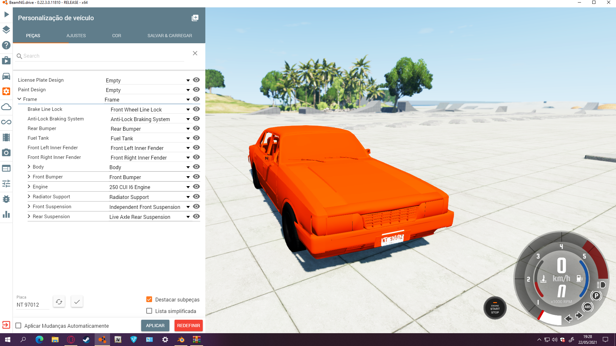Click the replay film strip icon

pyautogui.click(x=6, y=137)
